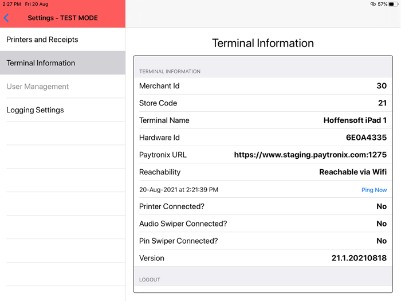The image size is (401, 301).
Task: Open Printers and Receipts settings
Action: (x=62, y=40)
